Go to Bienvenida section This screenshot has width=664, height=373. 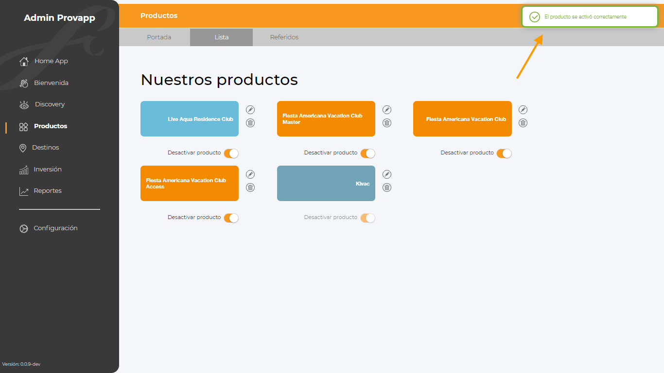pyautogui.click(x=51, y=83)
